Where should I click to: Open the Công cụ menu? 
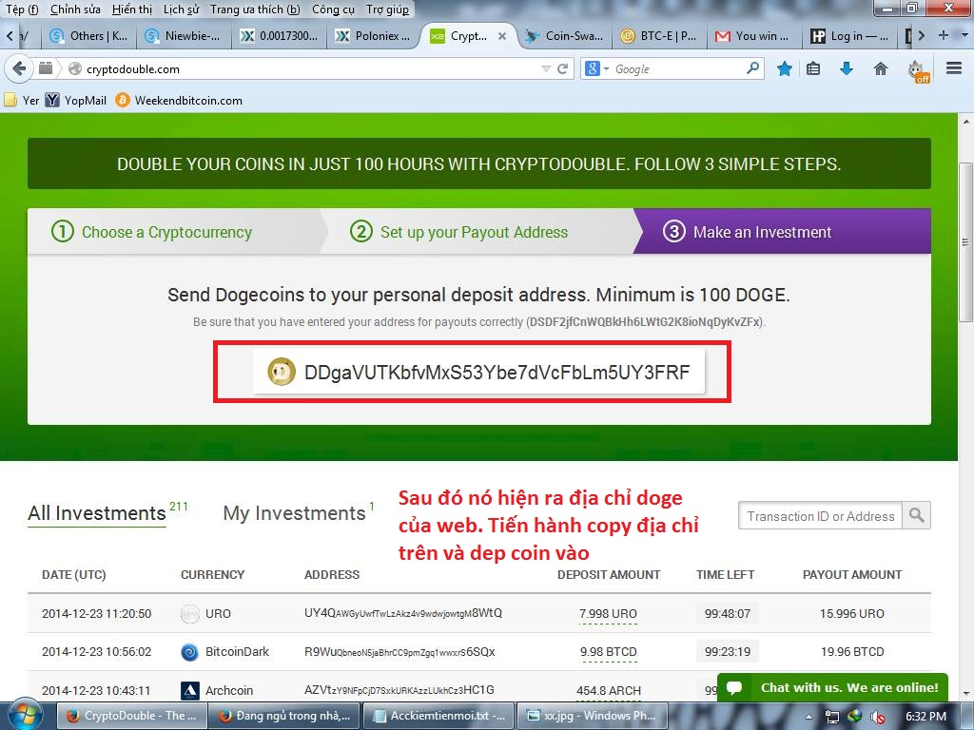(333, 10)
